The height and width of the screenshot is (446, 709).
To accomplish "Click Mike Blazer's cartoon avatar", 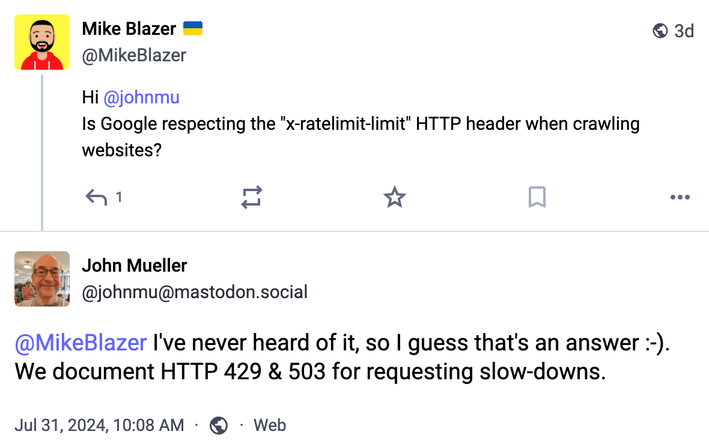I will [x=42, y=43].
